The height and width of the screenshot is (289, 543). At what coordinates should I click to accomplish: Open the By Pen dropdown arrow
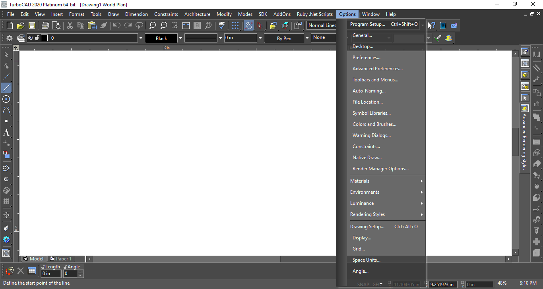[306, 38]
